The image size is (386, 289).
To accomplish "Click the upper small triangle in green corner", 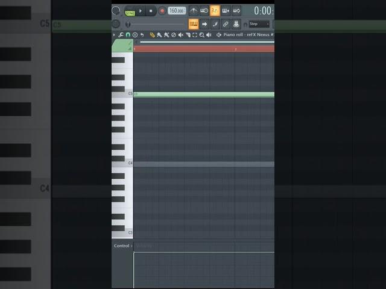I will (x=130, y=43).
